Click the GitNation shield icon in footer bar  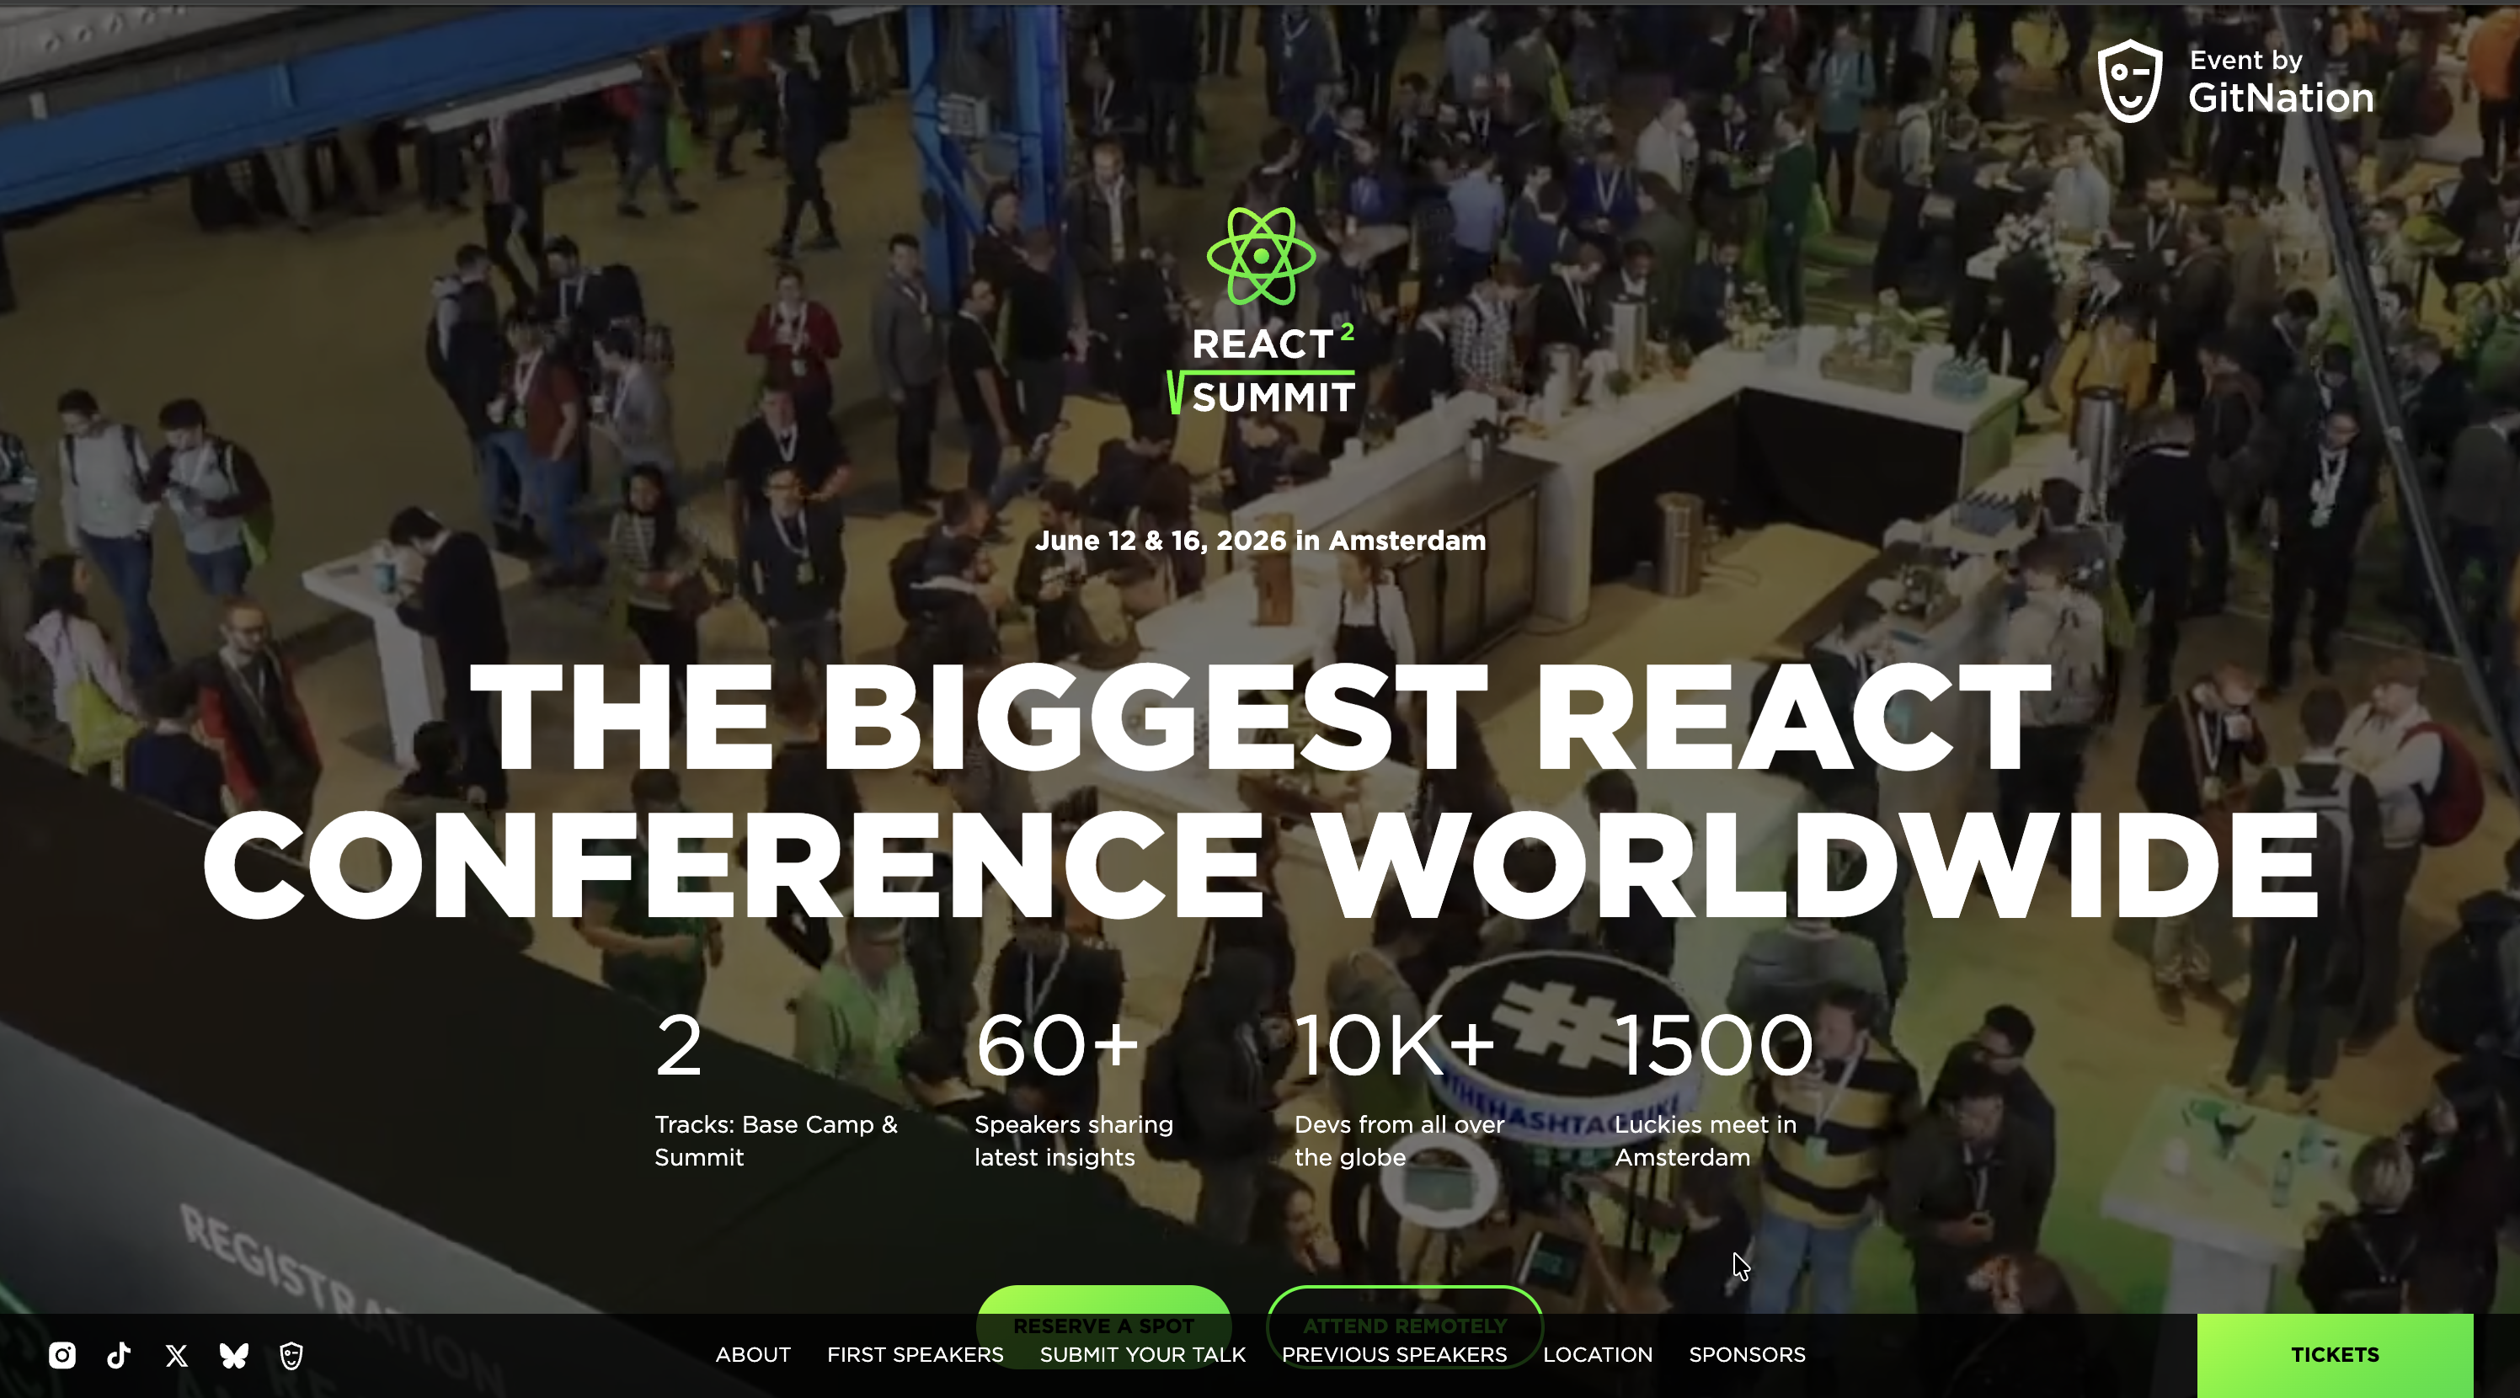pos(291,1355)
